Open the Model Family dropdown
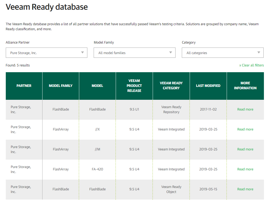 tap(135, 53)
